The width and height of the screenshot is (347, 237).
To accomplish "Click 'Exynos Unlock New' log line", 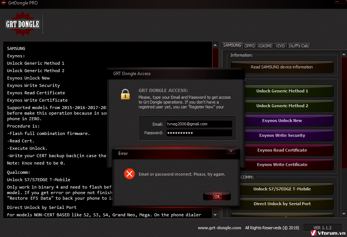I will click(x=28, y=78).
